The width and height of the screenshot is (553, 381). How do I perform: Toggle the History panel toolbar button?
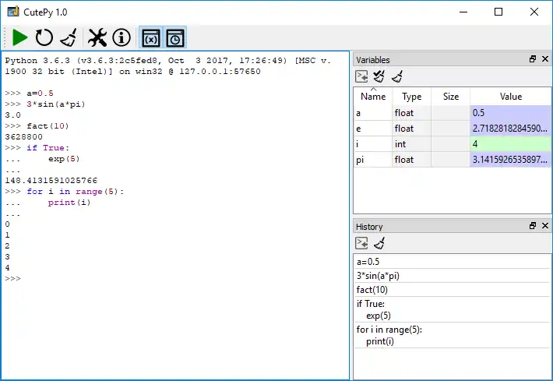pyautogui.click(x=175, y=37)
